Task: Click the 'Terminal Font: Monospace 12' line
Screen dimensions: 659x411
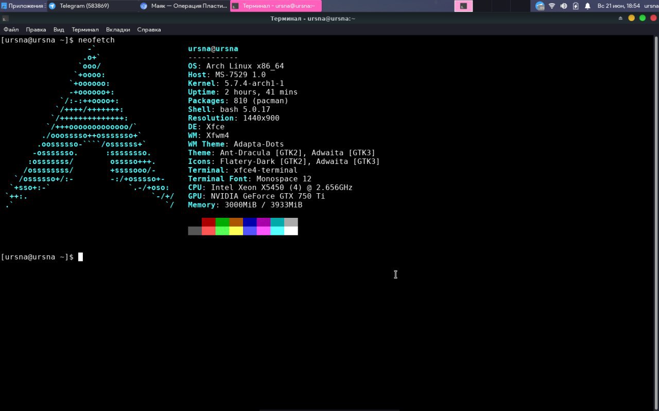Action: click(250, 179)
